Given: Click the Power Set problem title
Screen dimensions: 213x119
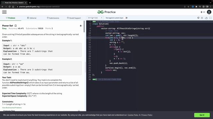Looking at the screenshot, I should coord(8,26).
